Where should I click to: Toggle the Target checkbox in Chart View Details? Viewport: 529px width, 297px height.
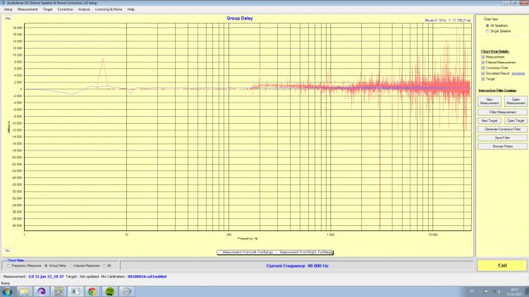(x=483, y=79)
